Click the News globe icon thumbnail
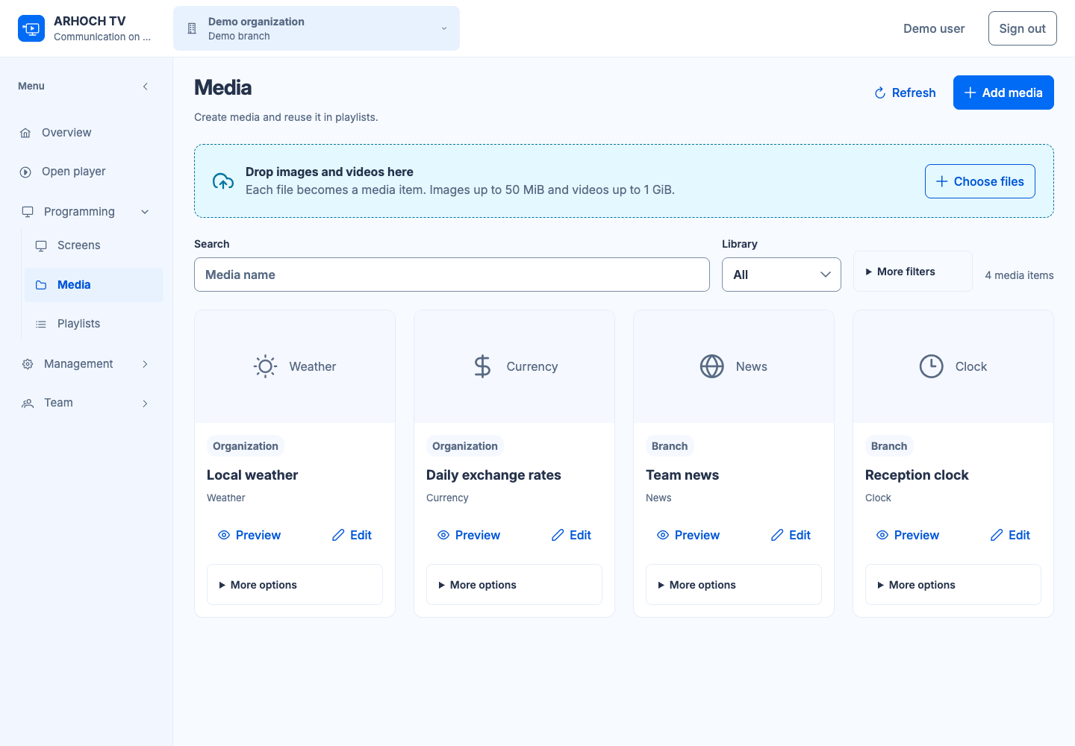Screen dimensions: 1075x746 (x=712, y=366)
